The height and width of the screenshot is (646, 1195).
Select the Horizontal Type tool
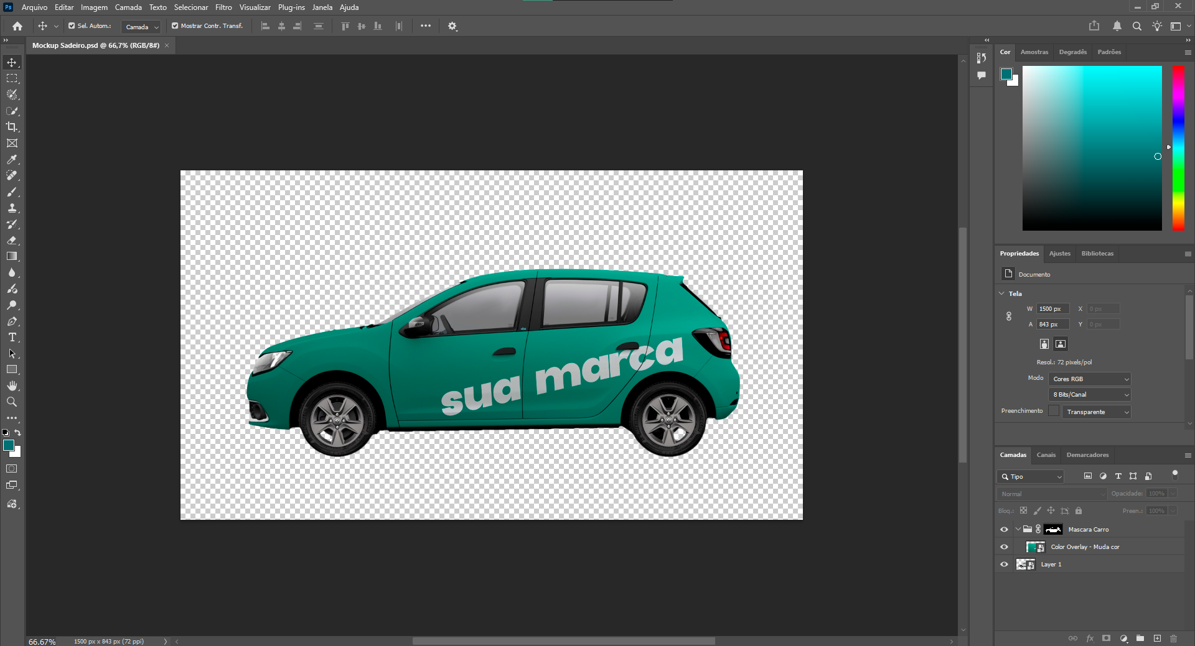[12, 338]
